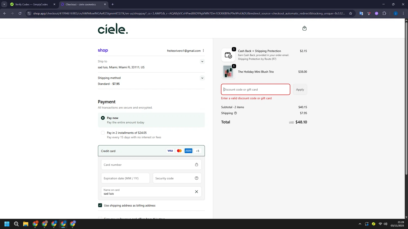408x229 pixels.
Task: Click the card number lock icon
Action: (196, 165)
